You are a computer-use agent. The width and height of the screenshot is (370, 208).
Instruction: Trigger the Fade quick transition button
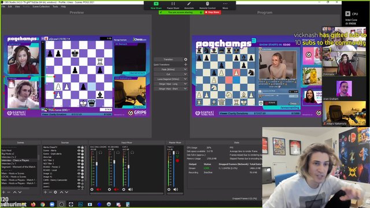tap(168, 69)
